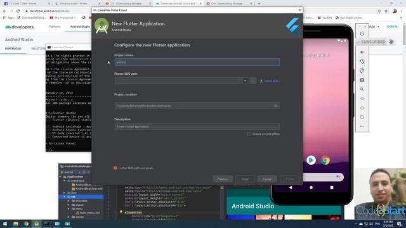
Task: Click the Android Studio icon on the taskbar
Action: point(37,224)
